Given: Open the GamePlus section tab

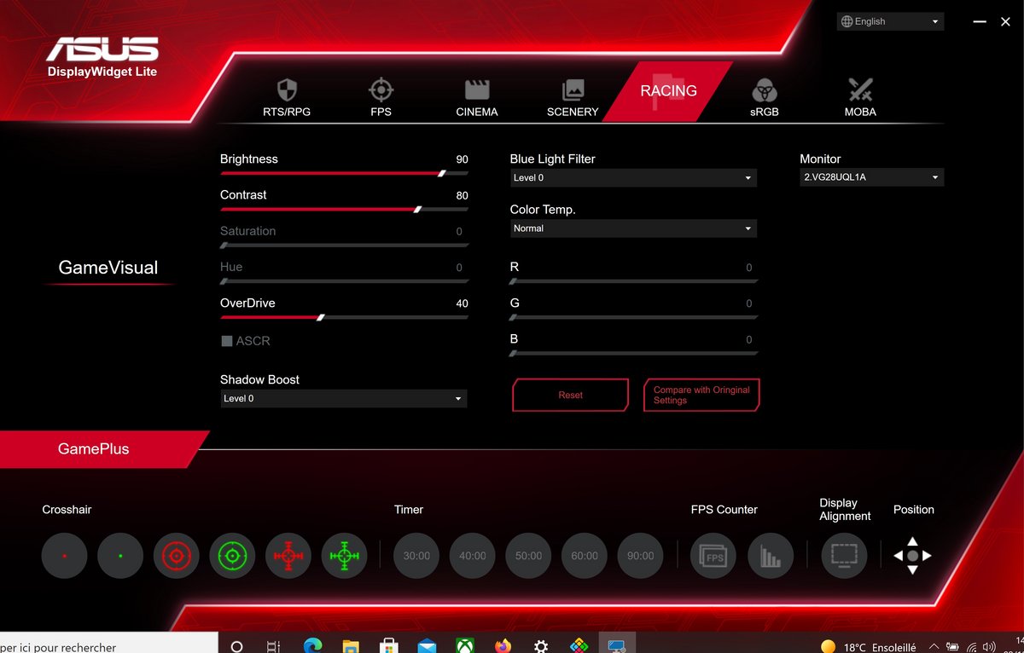Looking at the screenshot, I should [x=94, y=448].
